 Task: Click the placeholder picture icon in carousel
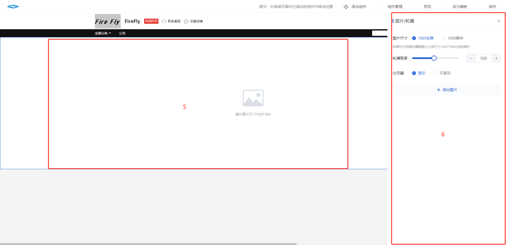point(253,98)
